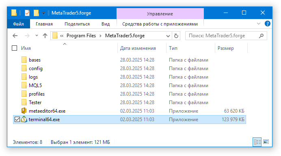The width and height of the screenshot is (281, 156).
Task: Open the bases folder icon
Action: [24, 60]
